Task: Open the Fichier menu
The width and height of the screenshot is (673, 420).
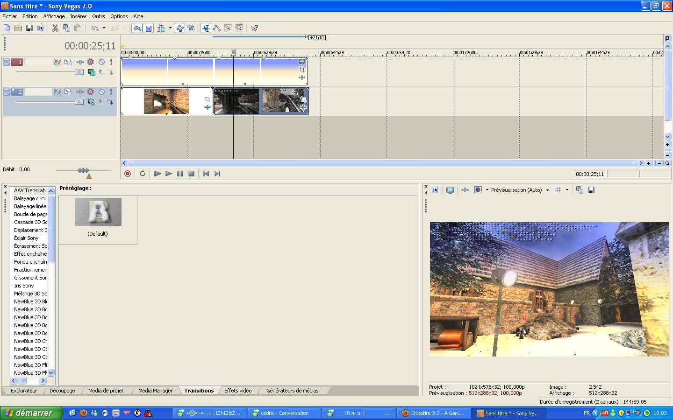Action: click(10, 16)
